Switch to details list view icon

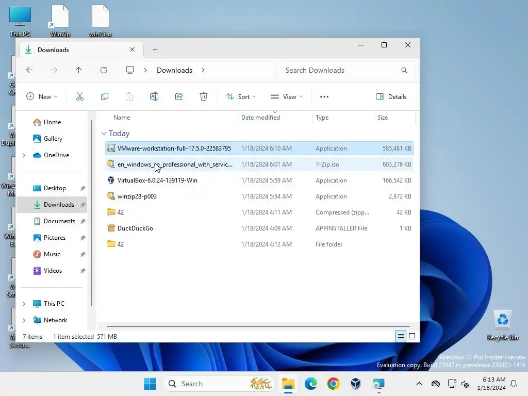(x=401, y=336)
